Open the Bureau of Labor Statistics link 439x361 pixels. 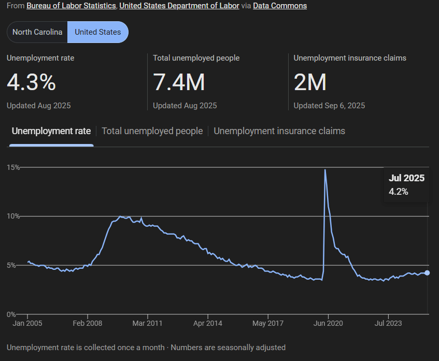(x=72, y=6)
